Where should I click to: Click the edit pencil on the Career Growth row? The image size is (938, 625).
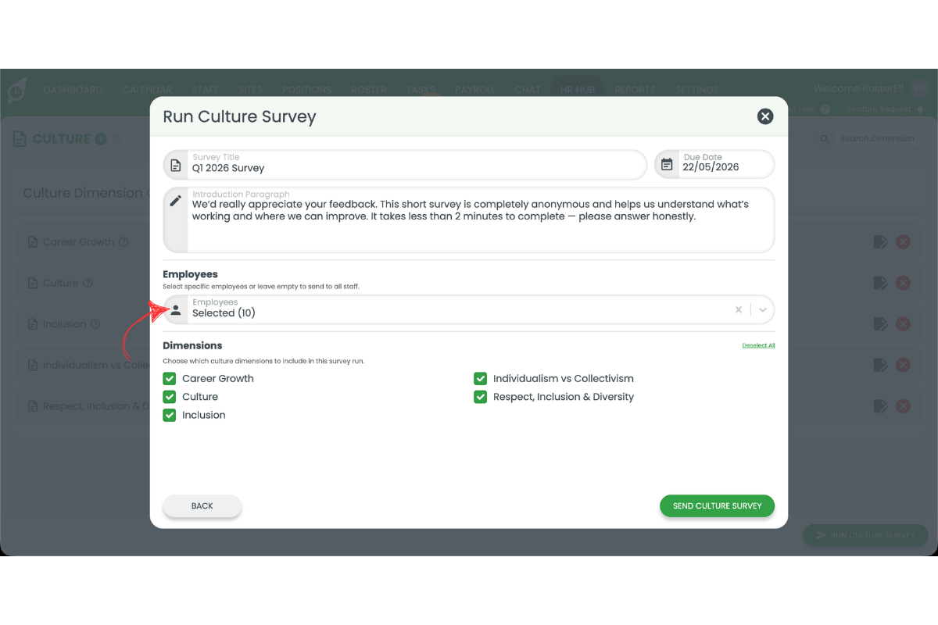tap(881, 241)
